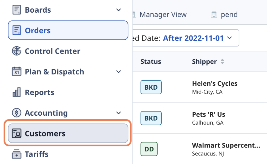Click the Accounting dollar icon
Screen dimensions: 267x164
[x=16, y=113]
